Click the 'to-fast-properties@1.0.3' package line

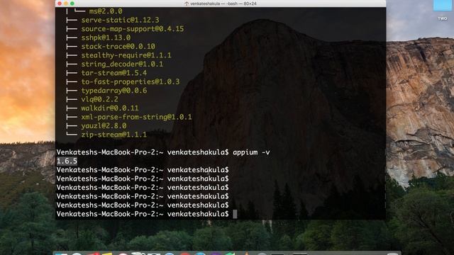131,82
